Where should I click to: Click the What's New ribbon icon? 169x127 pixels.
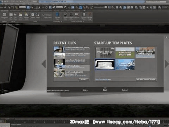pos(65,16)
